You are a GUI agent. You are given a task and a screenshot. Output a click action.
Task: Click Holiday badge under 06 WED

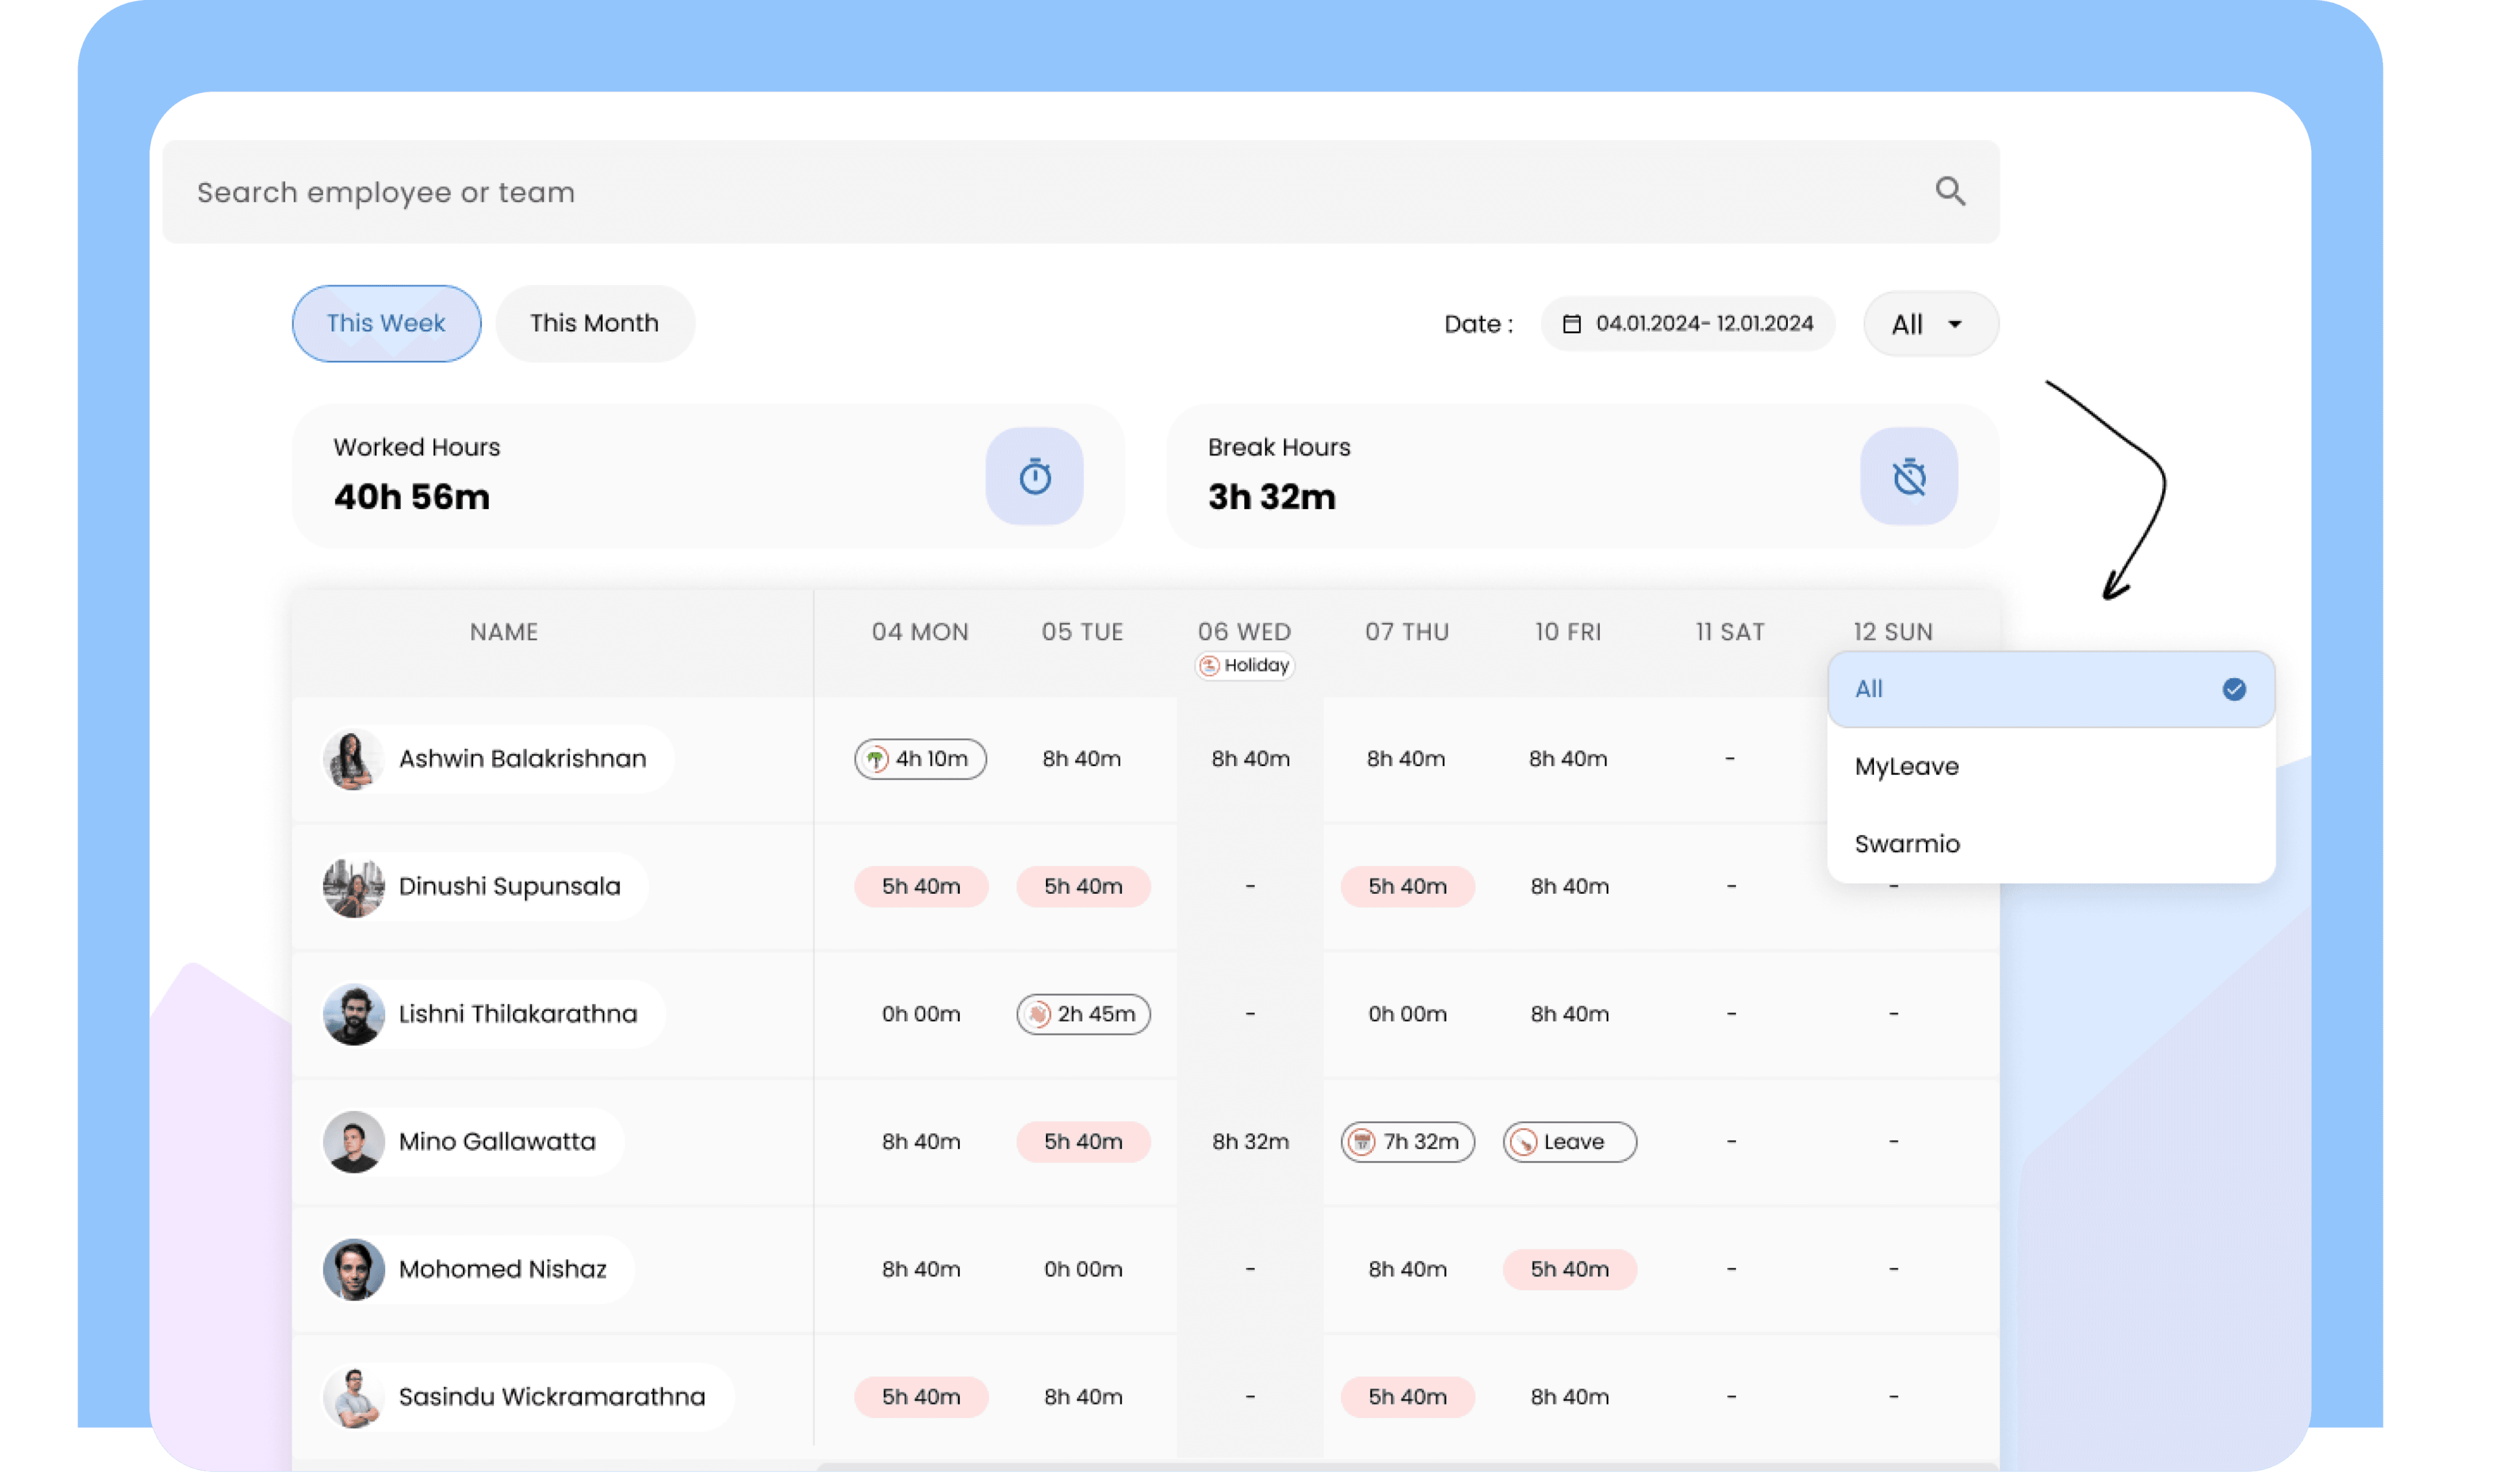1244,666
